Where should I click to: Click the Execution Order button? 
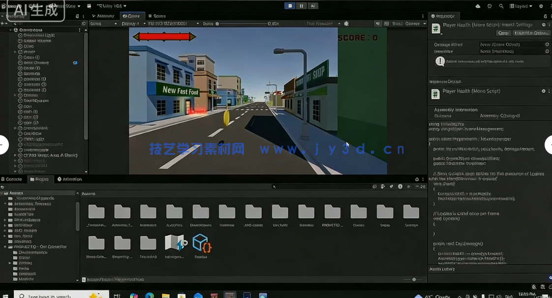point(530,32)
